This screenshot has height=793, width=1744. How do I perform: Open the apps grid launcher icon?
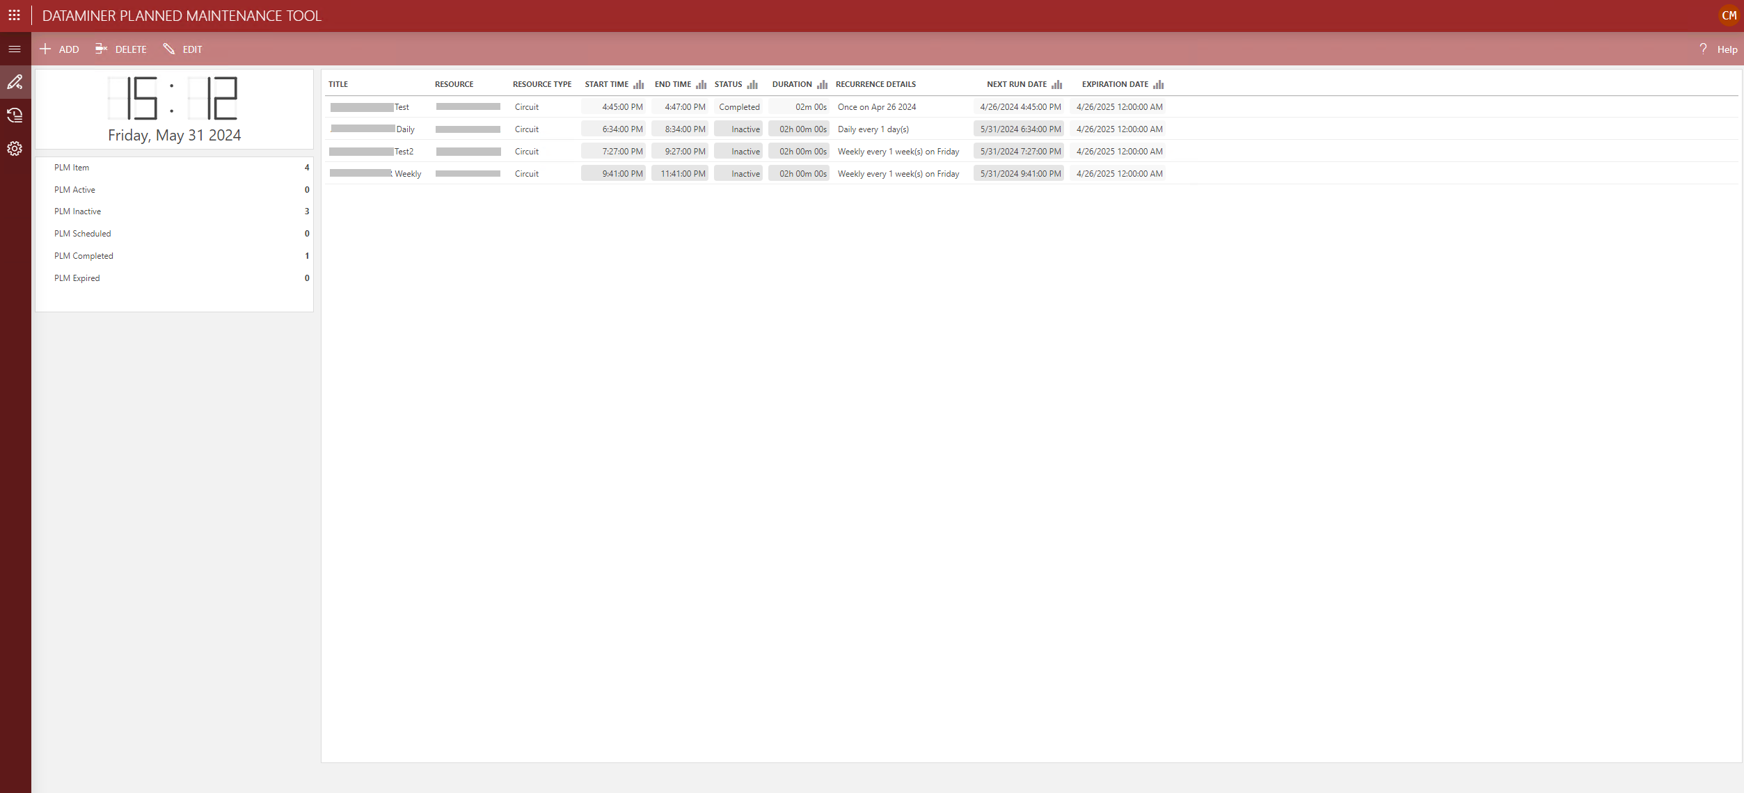(x=14, y=15)
